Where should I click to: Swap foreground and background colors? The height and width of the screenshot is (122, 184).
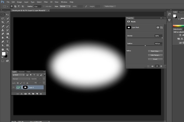[x=7, y=53]
